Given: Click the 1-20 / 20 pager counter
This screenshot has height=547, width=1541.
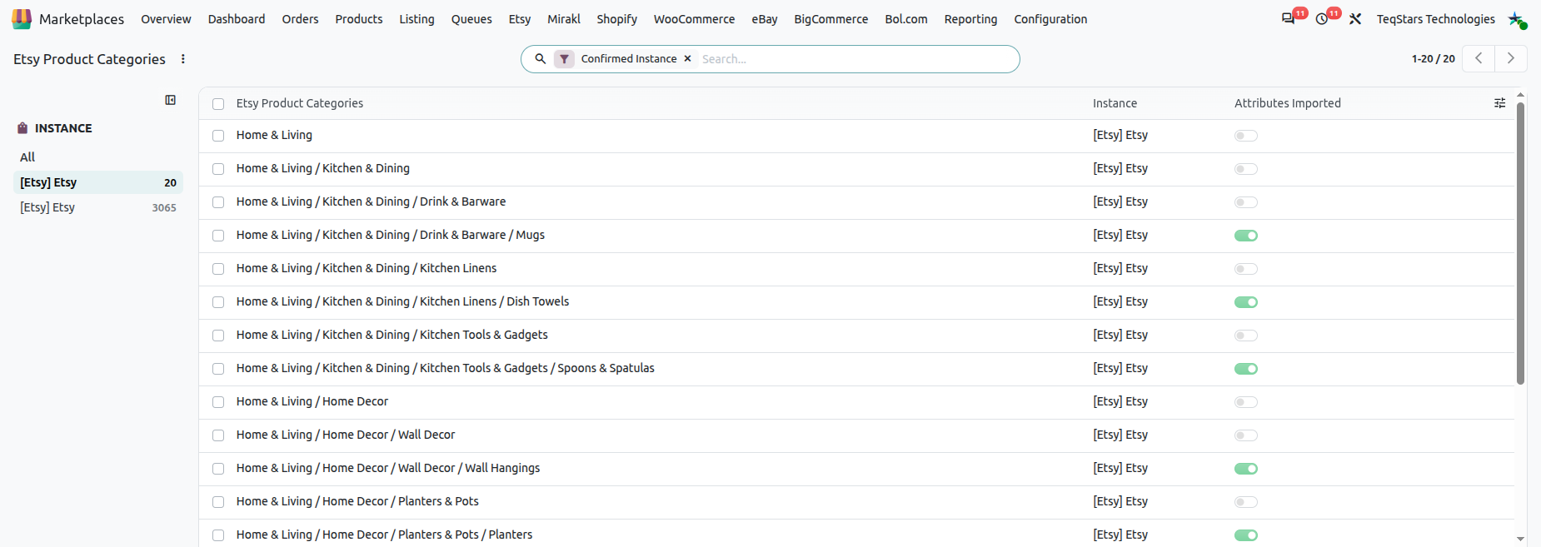Looking at the screenshot, I should 1433,59.
